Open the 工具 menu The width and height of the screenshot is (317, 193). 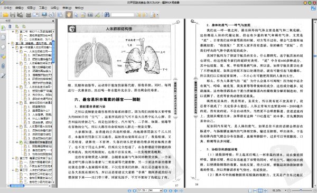[43, 8]
